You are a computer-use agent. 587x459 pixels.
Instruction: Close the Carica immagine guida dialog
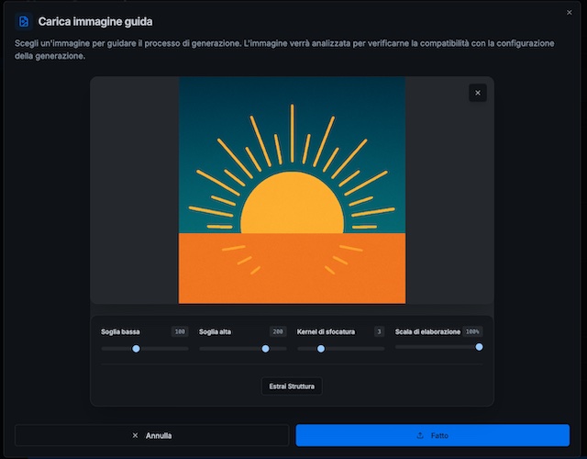(x=569, y=12)
